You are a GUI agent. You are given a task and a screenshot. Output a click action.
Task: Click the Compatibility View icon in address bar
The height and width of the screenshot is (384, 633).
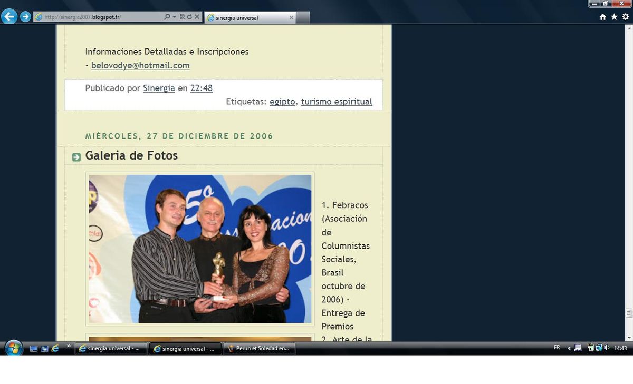coord(182,17)
